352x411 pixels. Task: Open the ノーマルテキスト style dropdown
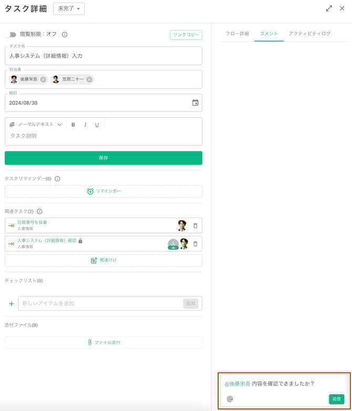pyautogui.click(x=36, y=125)
